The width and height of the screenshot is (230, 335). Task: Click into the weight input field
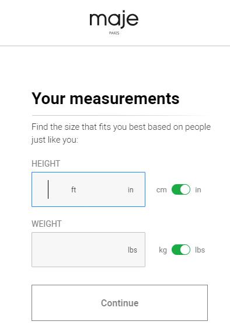click(x=88, y=250)
